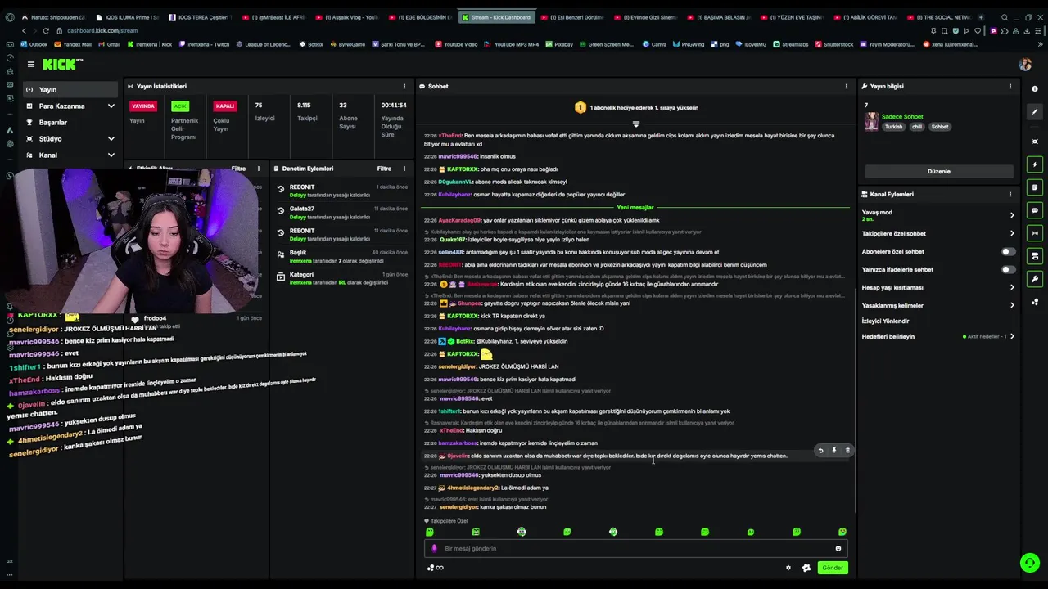Open Gmail bookmark
Screen dimensions: 1048x589
pyautogui.click(x=109, y=44)
